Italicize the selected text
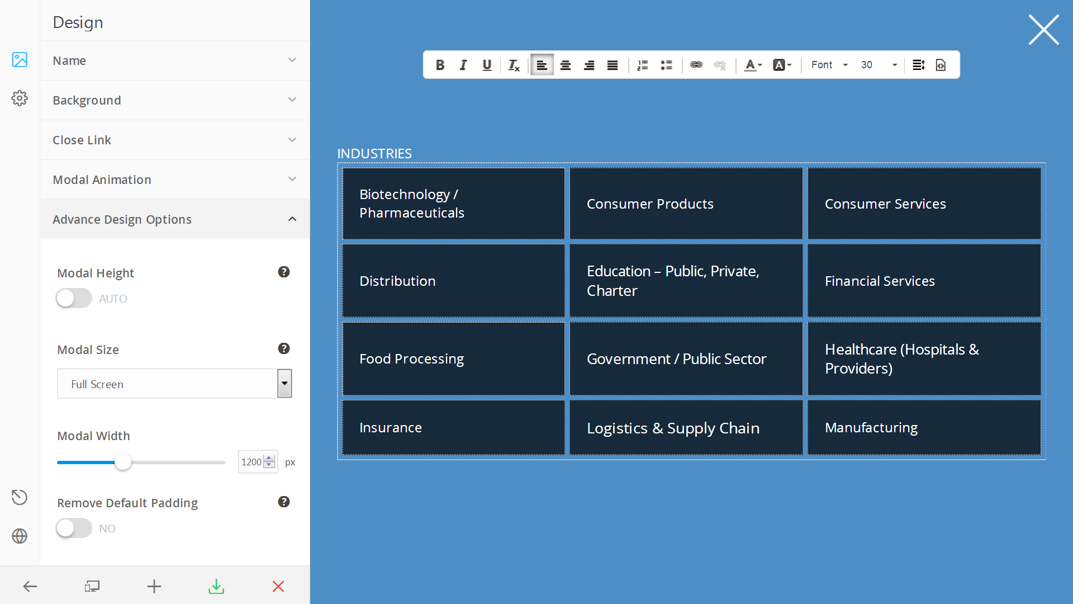The image size is (1073, 604). [x=463, y=65]
